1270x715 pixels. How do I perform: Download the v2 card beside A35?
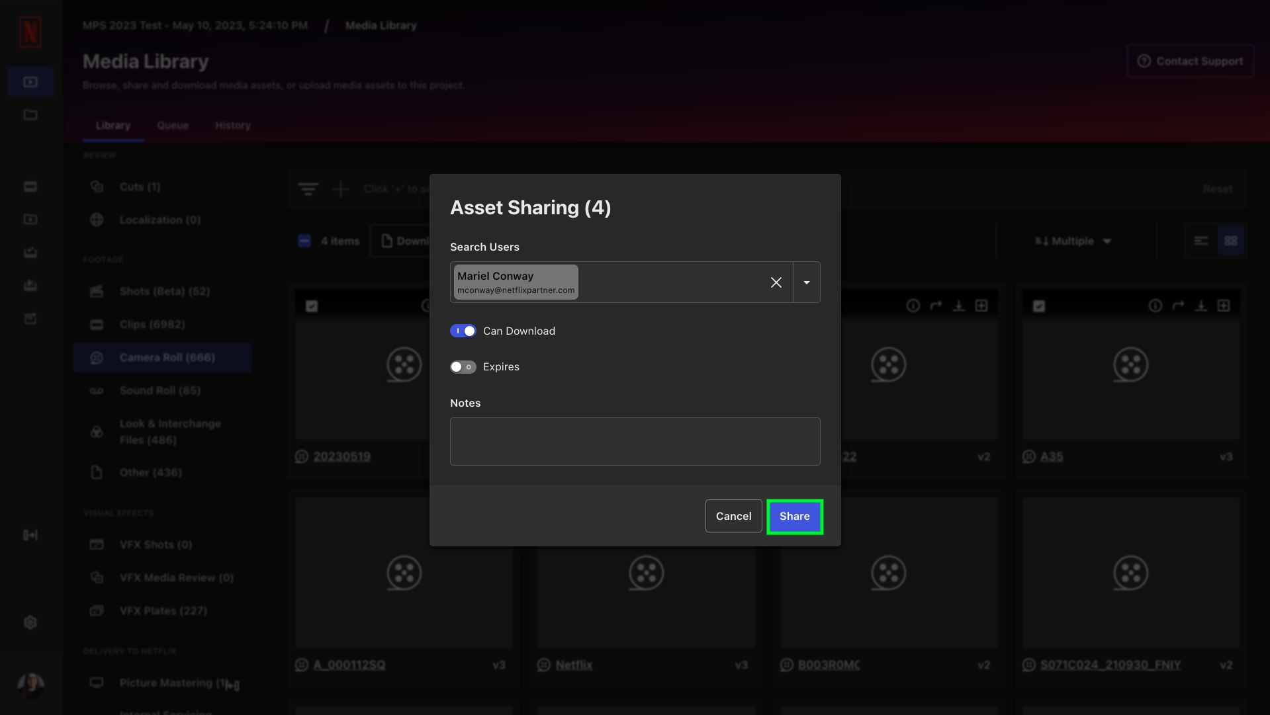958,306
